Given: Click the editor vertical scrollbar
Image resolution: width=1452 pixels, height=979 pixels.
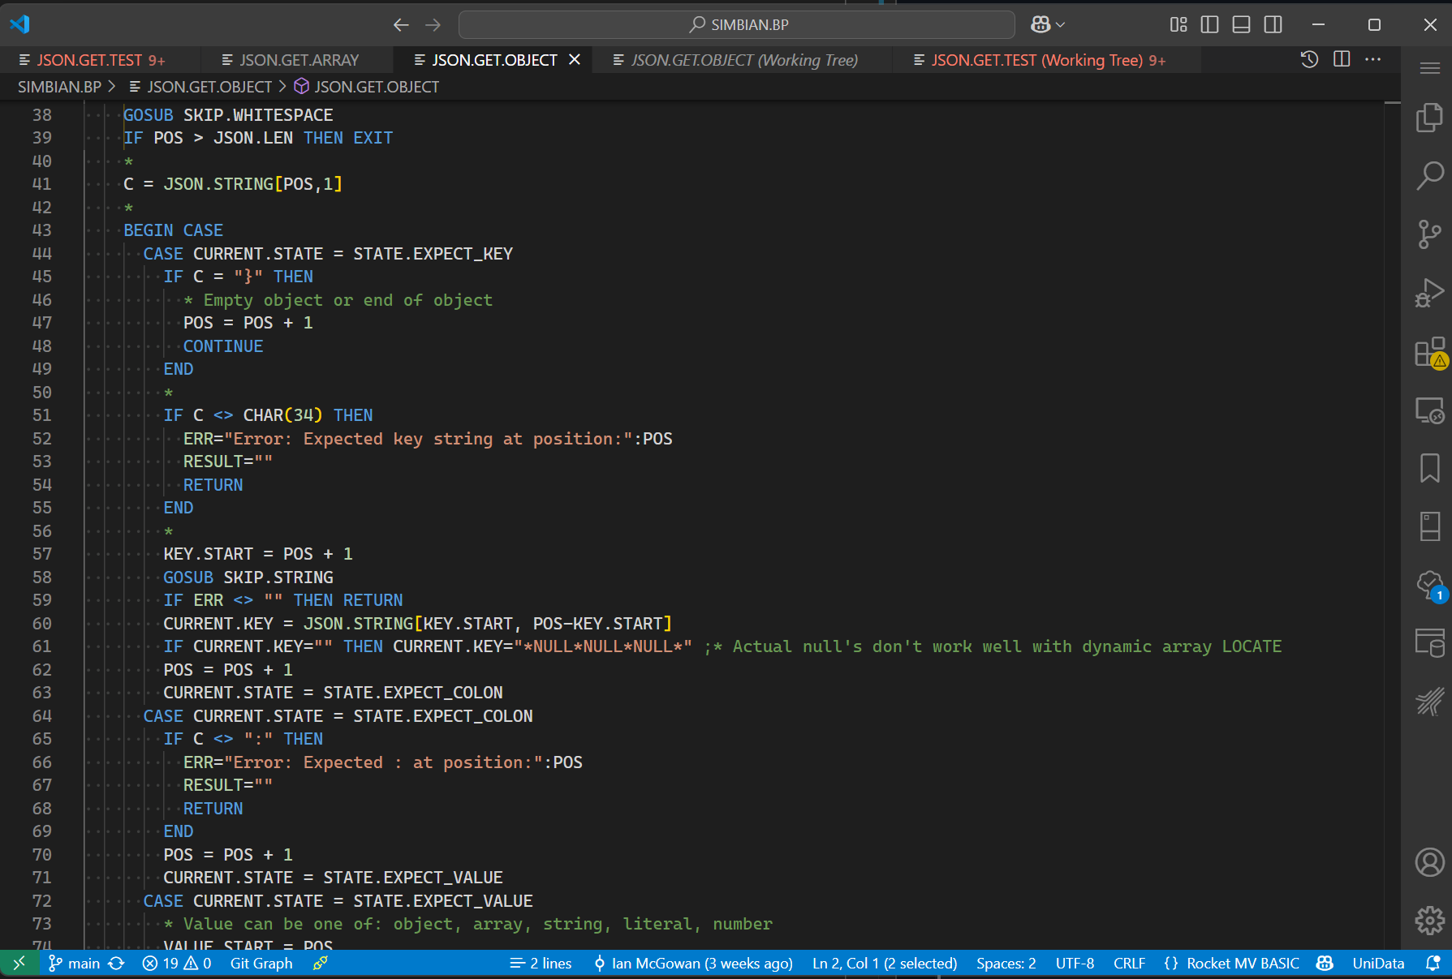Looking at the screenshot, I should click(x=1393, y=524).
